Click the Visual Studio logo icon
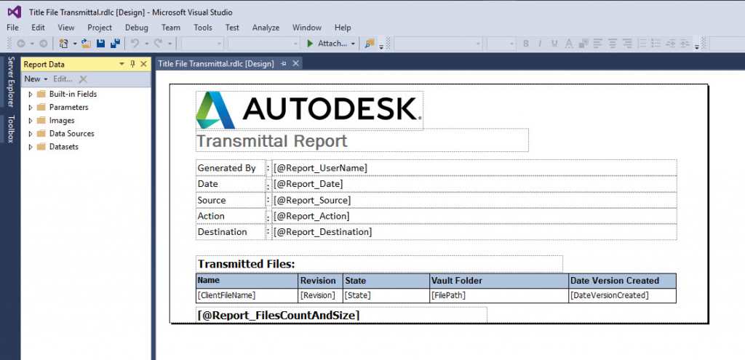745x360 pixels. [15, 12]
